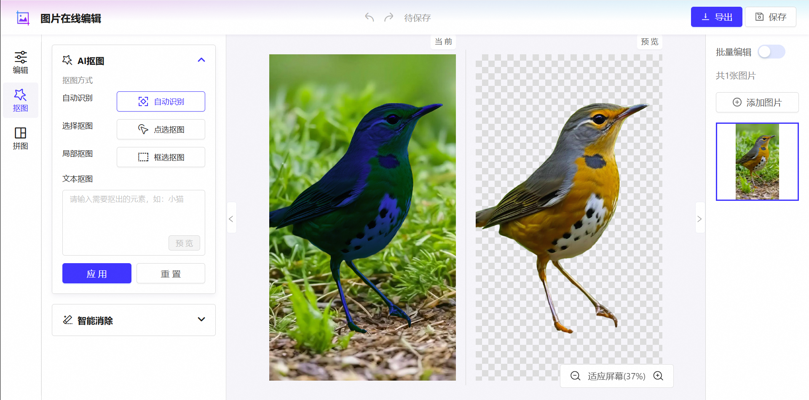Image resolution: width=809 pixels, height=400 pixels.
Task: Click 适应屏幕(37%) fit-screen label
Action: (x=616, y=376)
